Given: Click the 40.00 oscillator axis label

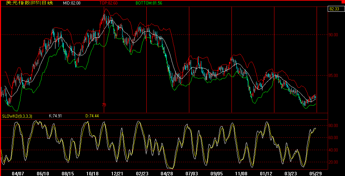Looking at the screenshot, I should [x=334, y=150].
